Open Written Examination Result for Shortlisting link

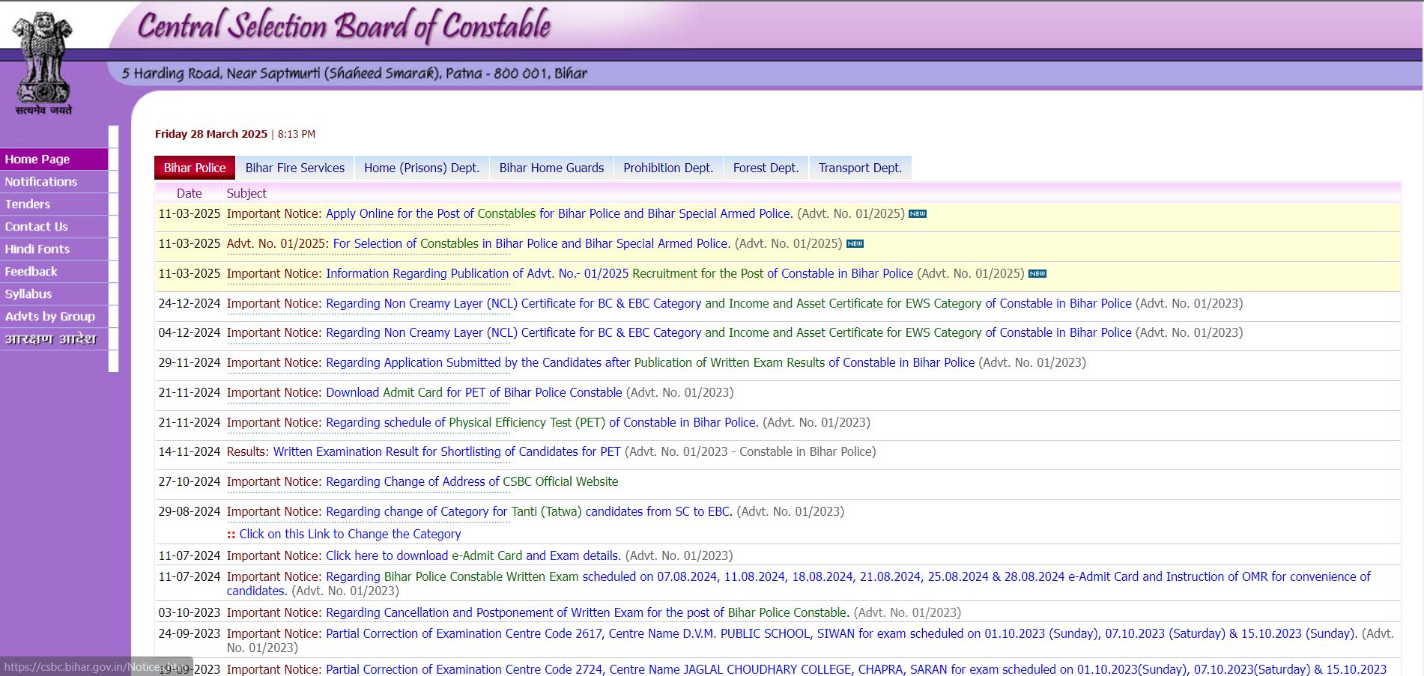tap(447, 451)
